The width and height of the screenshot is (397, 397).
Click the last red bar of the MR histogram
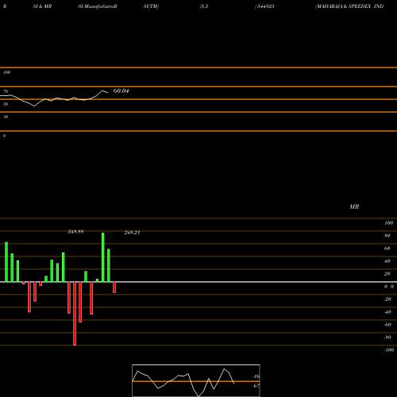tap(114, 287)
